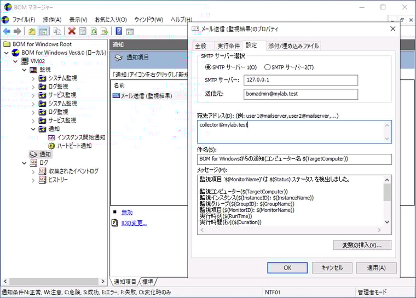
Task: Select ヒストリー in the tree
Action: [x=53, y=180]
